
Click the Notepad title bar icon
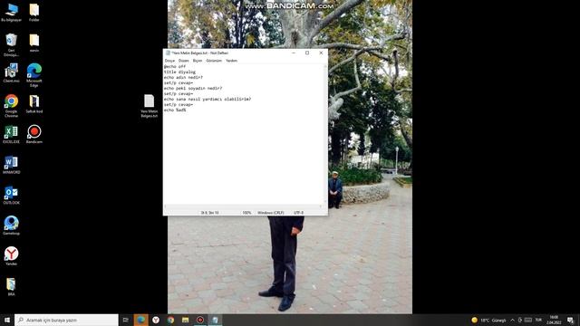click(x=168, y=53)
